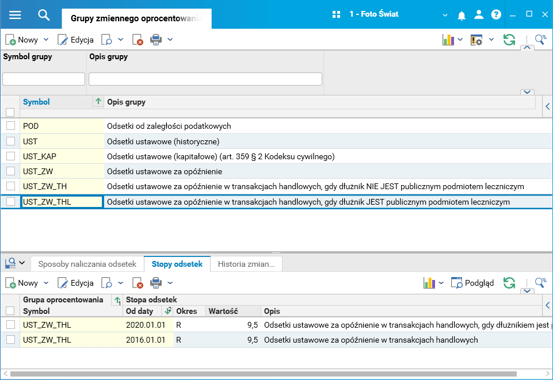Click the Symbol grupy filter input
553x380 pixels.
pyautogui.click(x=44, y=79)
